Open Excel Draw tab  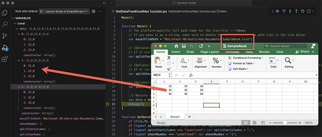190,52
